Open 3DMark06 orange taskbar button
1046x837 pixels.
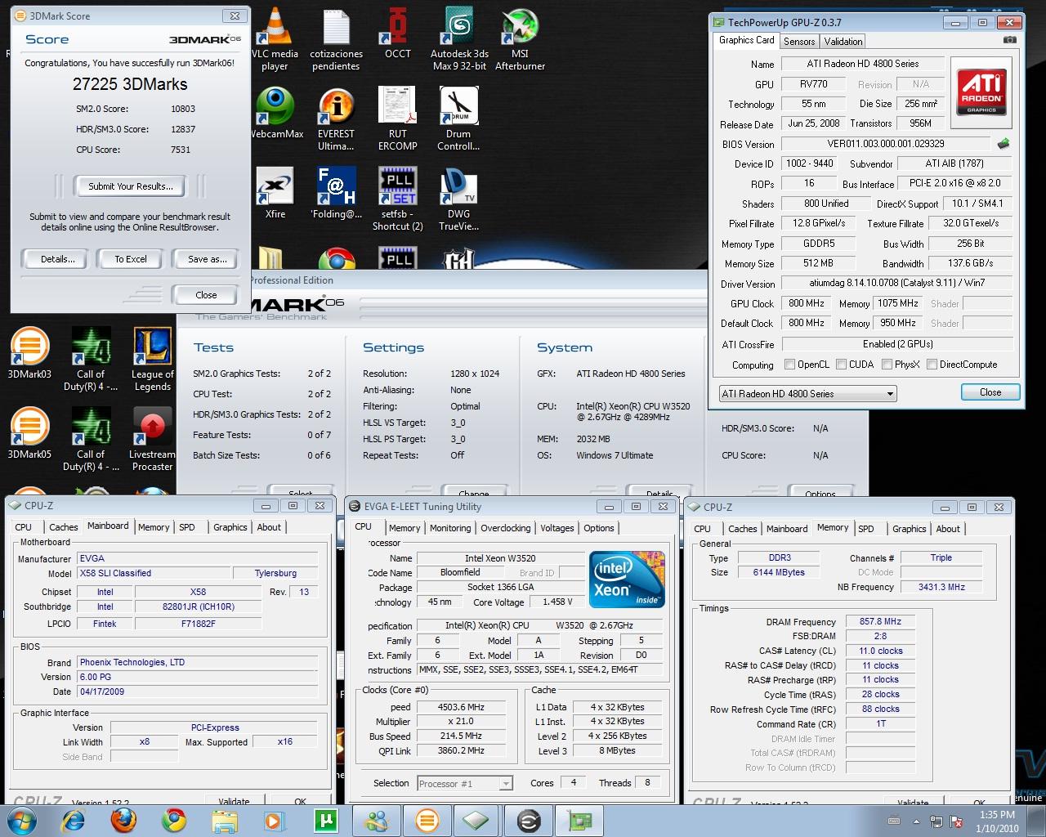(x=428, y=820)
